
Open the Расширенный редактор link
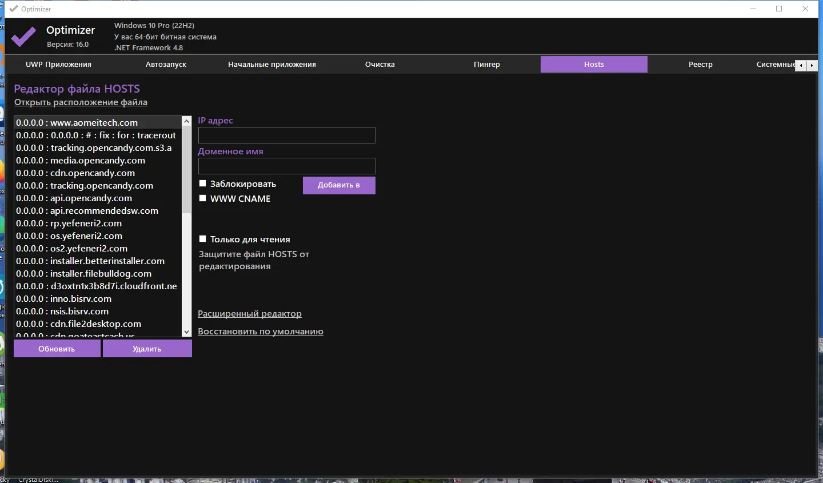point(250,314)
